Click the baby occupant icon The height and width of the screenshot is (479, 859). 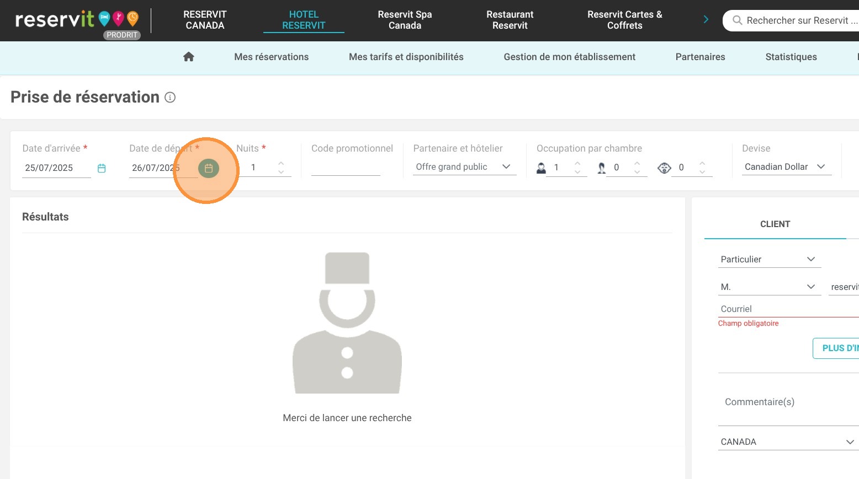click(x=664, y=168)
